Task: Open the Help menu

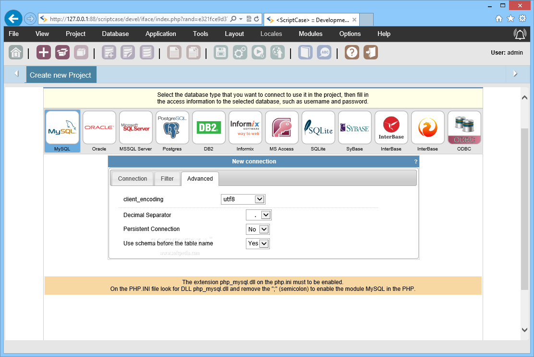Action: [384, 34]
